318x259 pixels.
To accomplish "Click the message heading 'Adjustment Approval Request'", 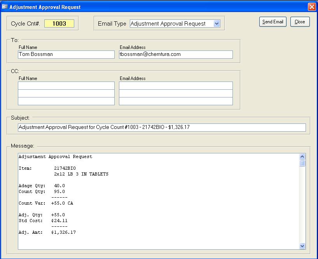I will [x=55, y=157].
